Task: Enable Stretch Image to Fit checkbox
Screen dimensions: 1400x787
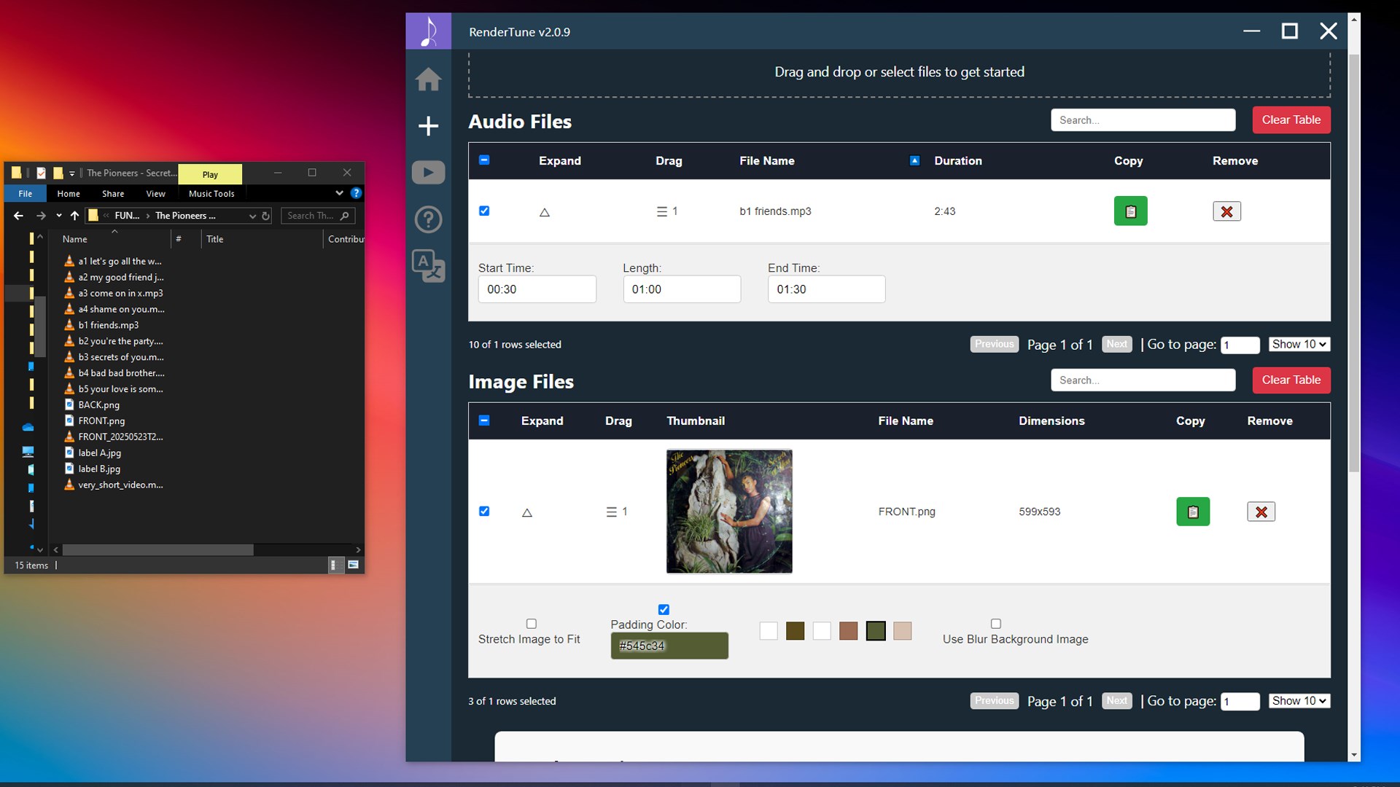Action: 531,624
